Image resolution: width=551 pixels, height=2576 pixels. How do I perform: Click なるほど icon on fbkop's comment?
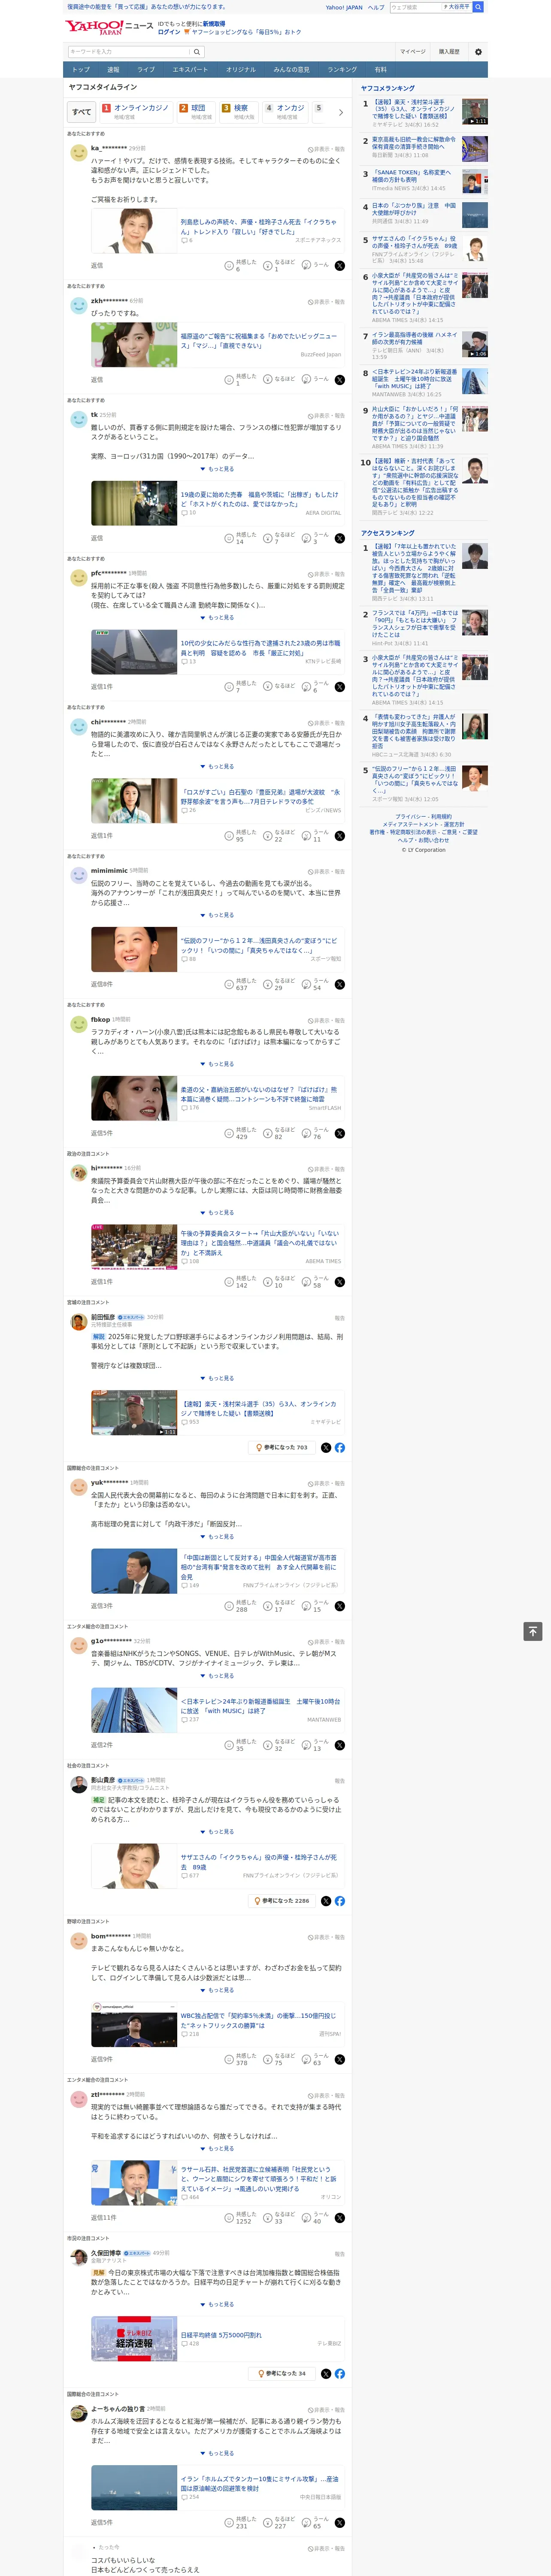point(268,1133)
